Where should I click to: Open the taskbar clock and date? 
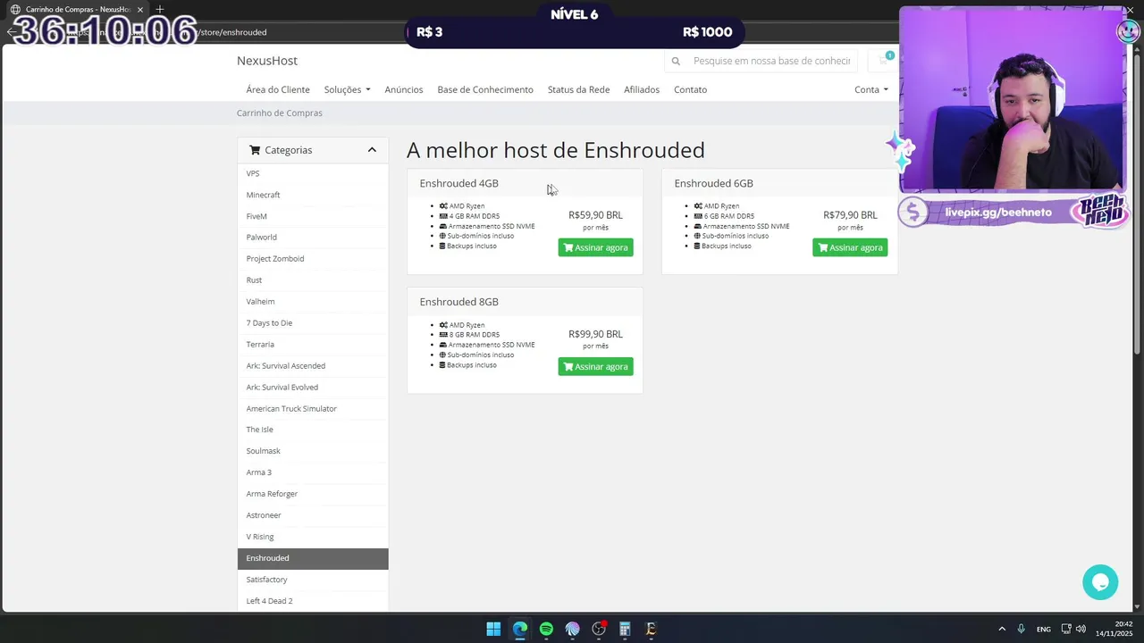pos(1115,629)
